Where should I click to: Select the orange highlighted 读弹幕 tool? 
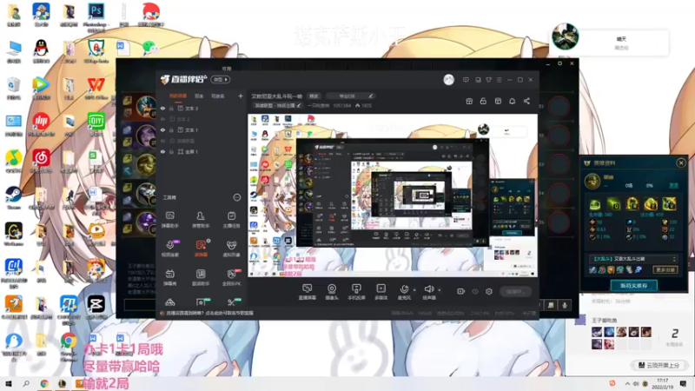(201, 249)
